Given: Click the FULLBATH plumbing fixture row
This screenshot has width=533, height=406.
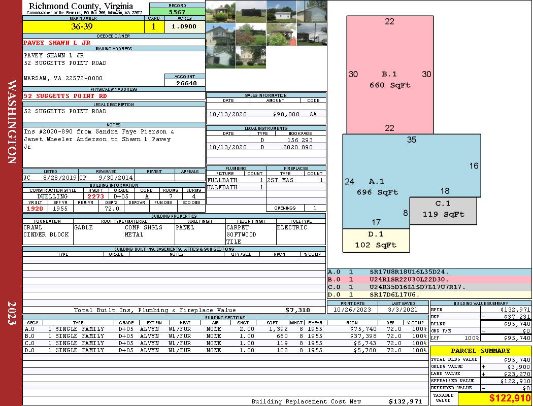Looking at the screenshot, I should [236, 180].
